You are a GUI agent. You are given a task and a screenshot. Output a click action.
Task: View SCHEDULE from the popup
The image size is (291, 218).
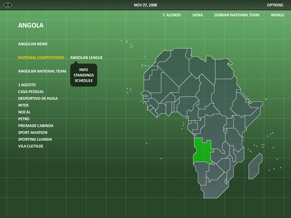(83, 80)
